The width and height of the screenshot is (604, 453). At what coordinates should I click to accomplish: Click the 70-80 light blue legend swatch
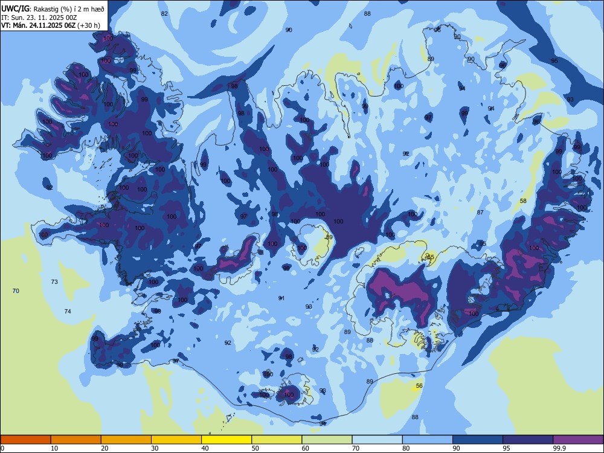(377, 440)
